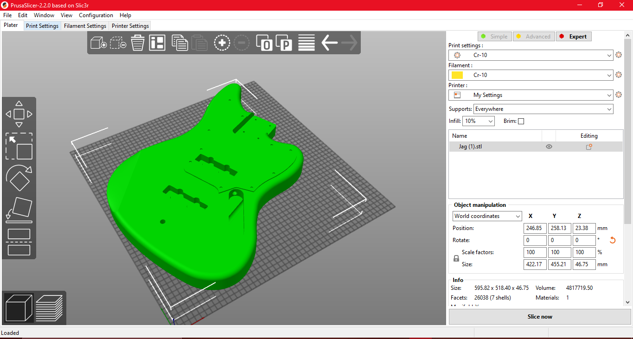Select the Move gizmo tool
Screen dimensions: 633x339
(19, 114)
